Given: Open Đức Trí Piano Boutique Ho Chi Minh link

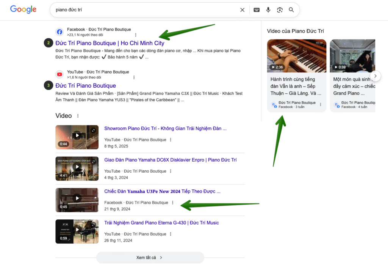Looking at the screenshot, I should 110,43.
